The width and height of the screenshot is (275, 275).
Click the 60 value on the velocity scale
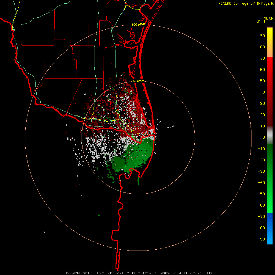(262, 70)
